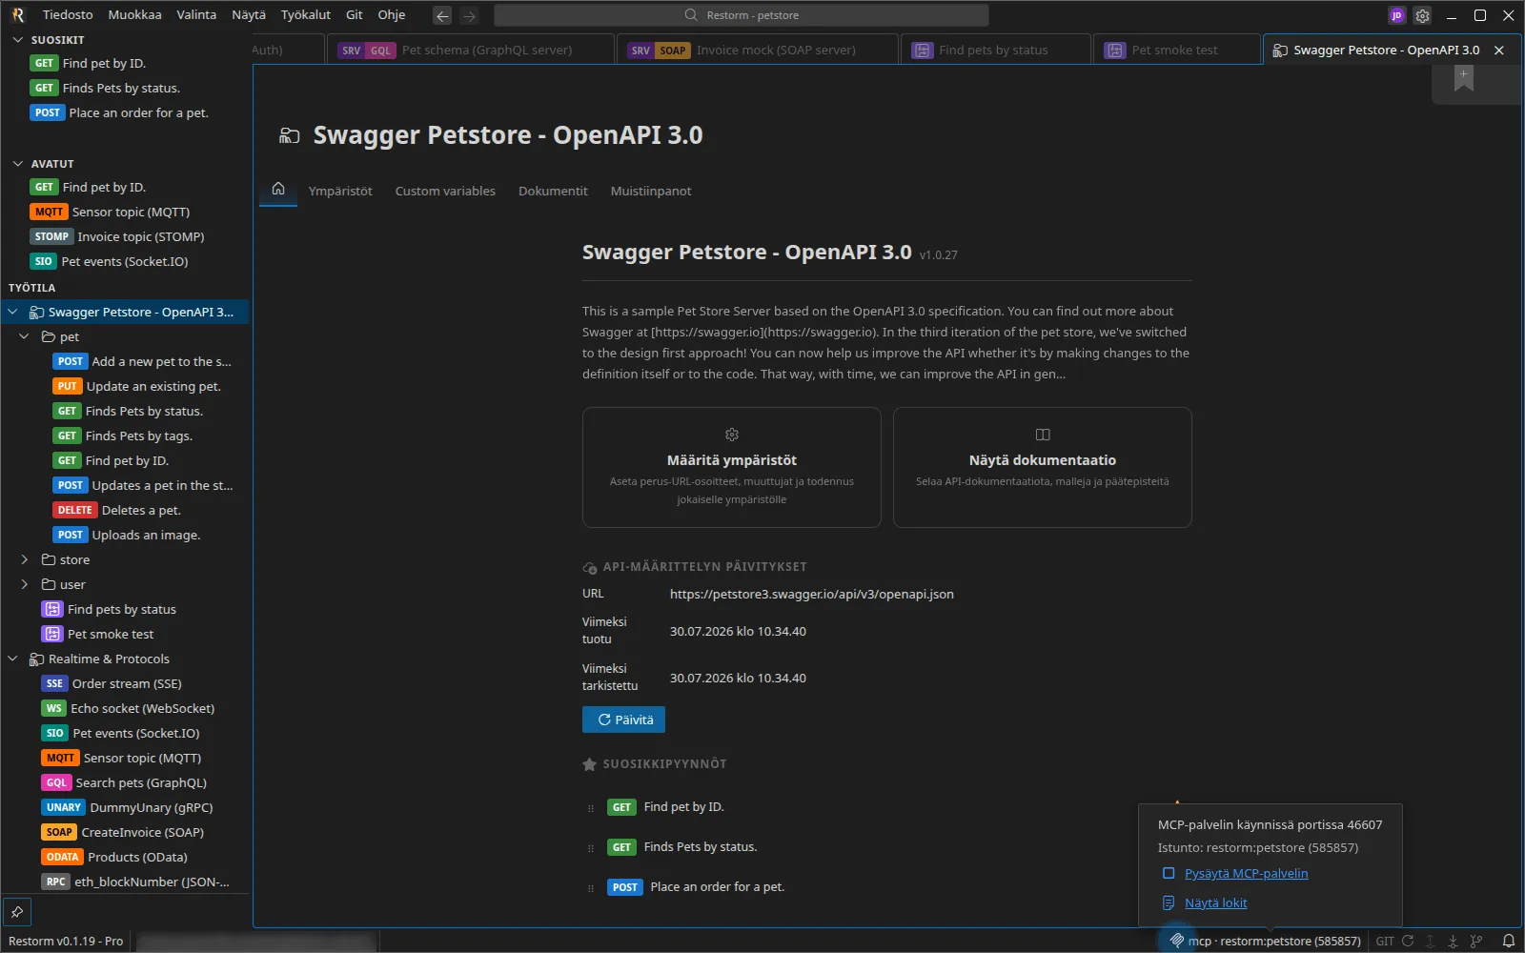This screenshot has width=1525, height=953.
Task: Navigate back with the left arrow
Action: 442,15
